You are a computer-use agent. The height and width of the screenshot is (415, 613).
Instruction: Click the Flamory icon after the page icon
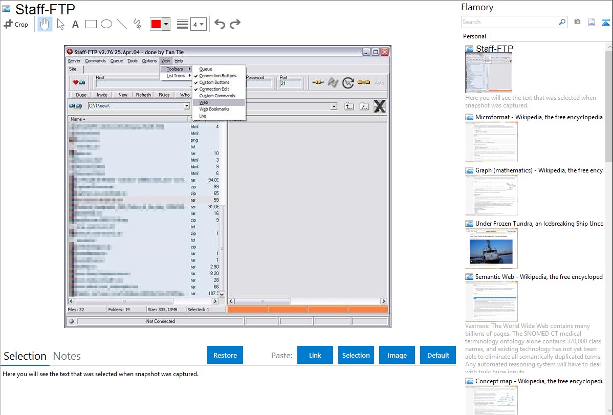click(605, 22)
